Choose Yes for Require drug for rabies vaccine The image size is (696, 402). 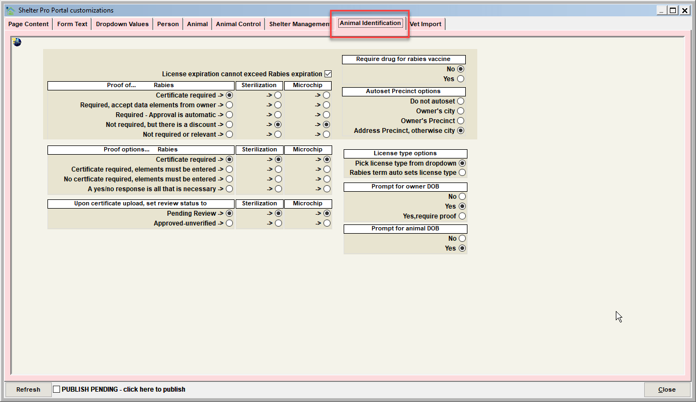point(461,79)
